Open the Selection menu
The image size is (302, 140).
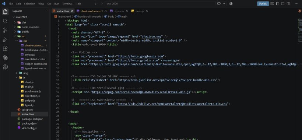point(29,4)
